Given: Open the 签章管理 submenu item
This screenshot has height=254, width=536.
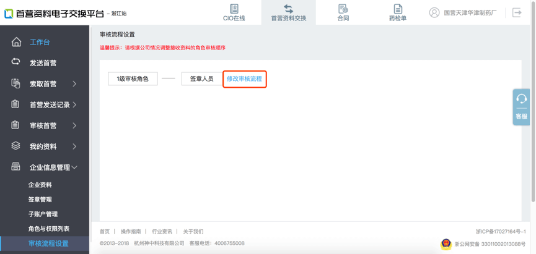Looking at the screenshot, I should click(40, 200).
